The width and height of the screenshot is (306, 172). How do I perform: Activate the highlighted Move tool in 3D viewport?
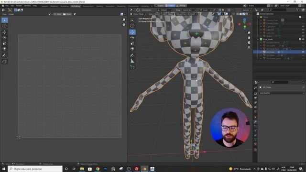click(x=132, y=32)
